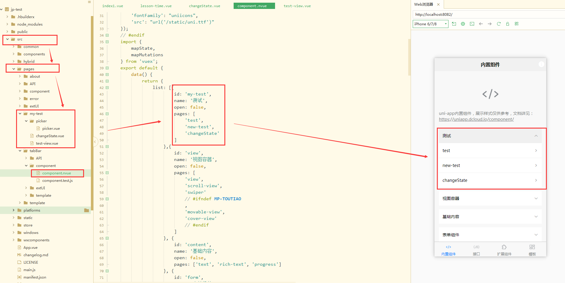Open browser console terminal icon

(x=472, y=24)
